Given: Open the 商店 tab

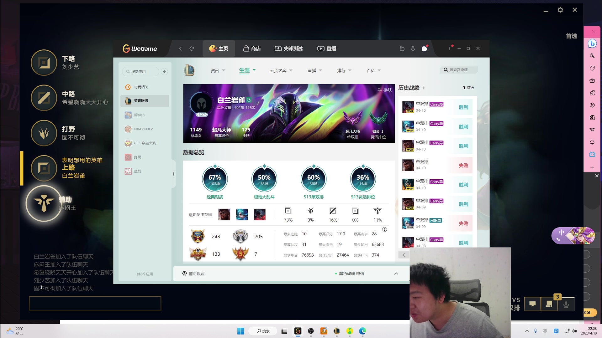Looking at the screenshot, I should tap(252, 49).
